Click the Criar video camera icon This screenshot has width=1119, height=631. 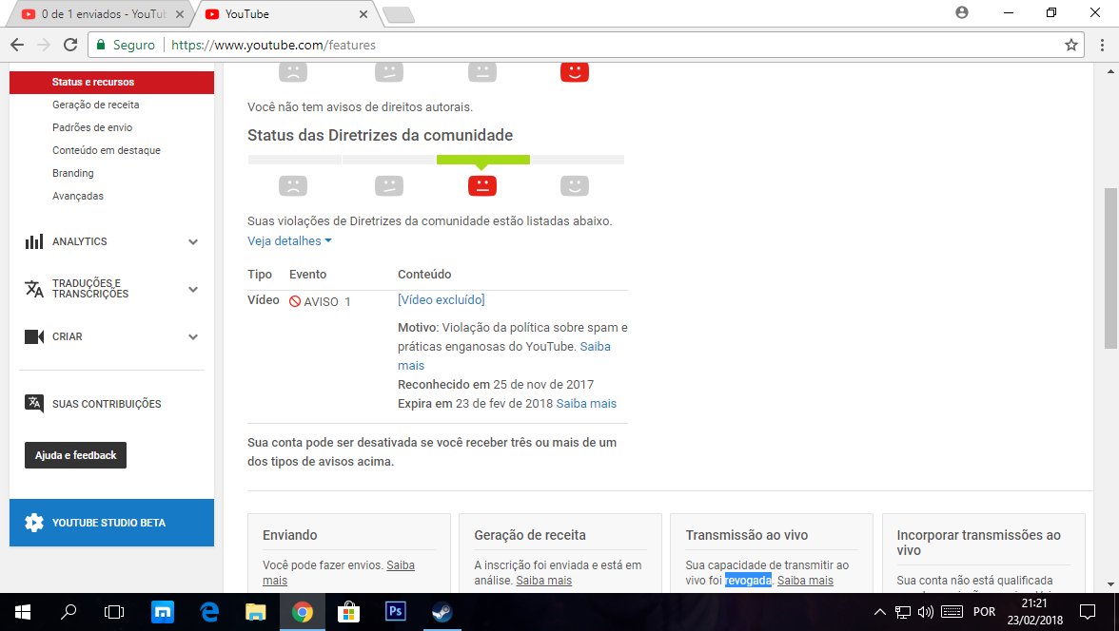pyautogui.click(x=33, y=336)
